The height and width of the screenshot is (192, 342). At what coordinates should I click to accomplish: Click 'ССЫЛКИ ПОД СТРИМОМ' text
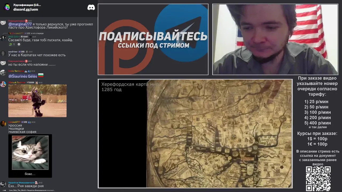coord(154,45)
